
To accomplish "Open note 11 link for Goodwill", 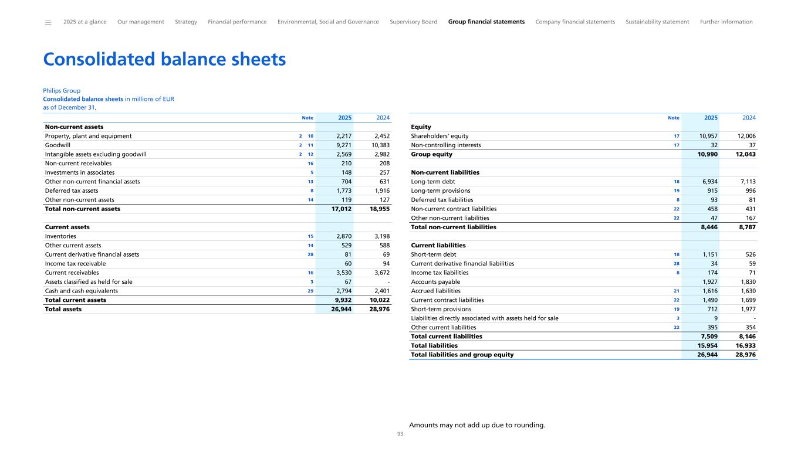I will [x=310, y=145].
